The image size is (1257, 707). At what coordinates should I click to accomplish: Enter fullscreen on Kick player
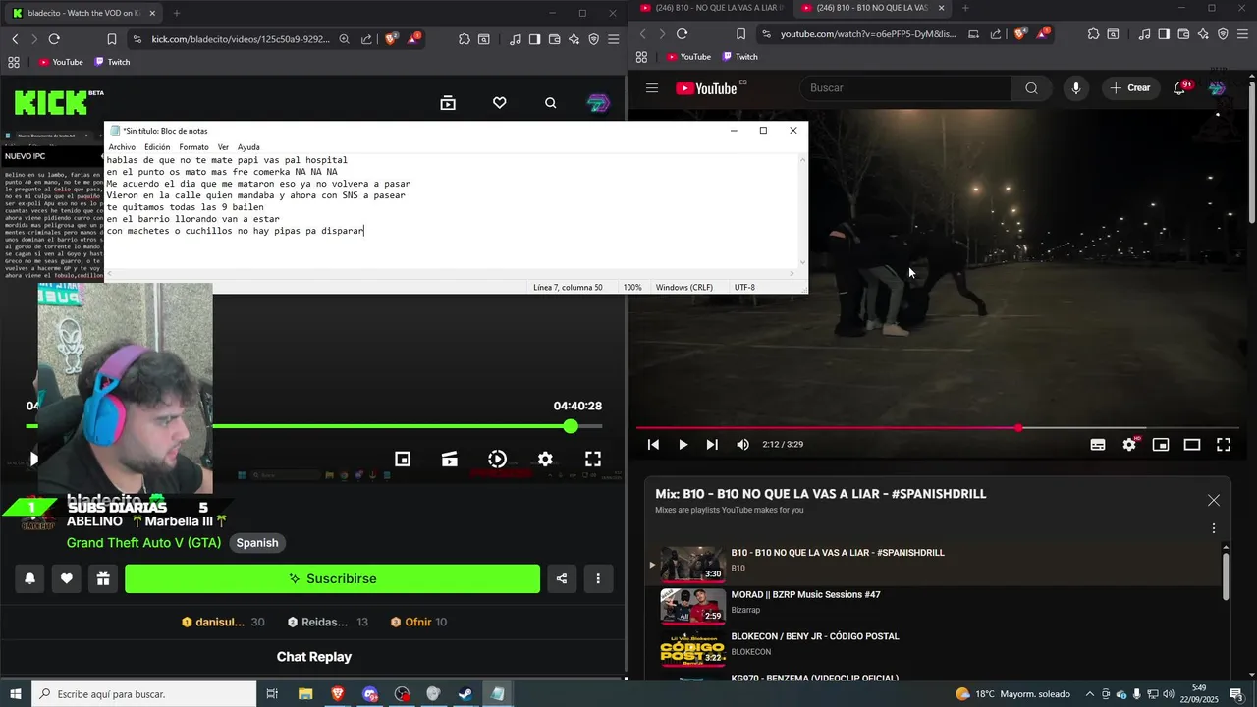pyautogui.click(x=593, y=459)
